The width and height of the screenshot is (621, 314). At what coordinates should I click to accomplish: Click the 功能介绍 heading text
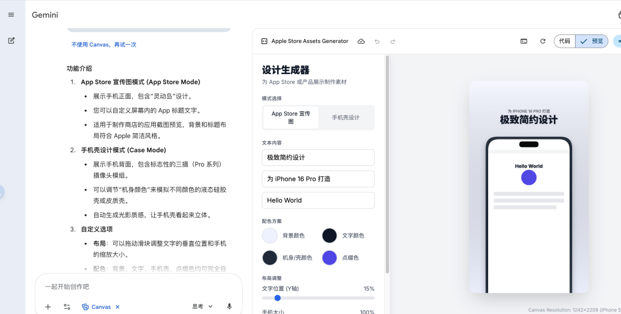point(79,68)
